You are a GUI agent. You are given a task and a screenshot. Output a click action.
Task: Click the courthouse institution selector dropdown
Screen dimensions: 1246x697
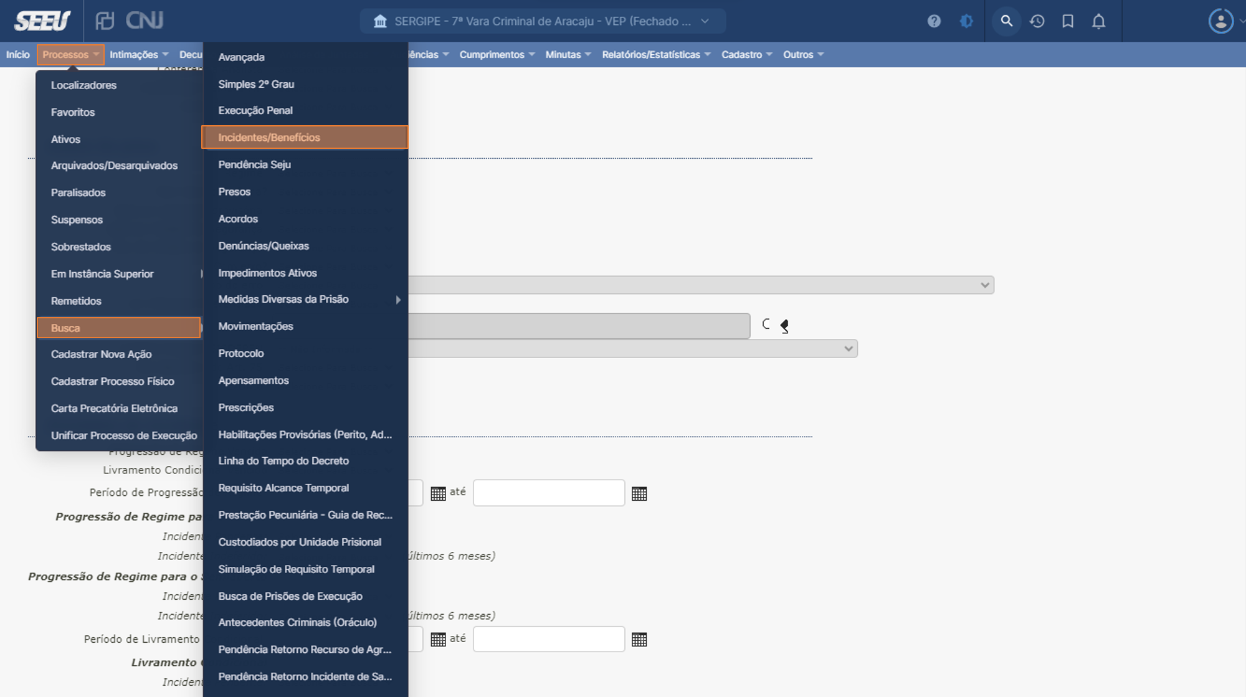click(538, 21)
